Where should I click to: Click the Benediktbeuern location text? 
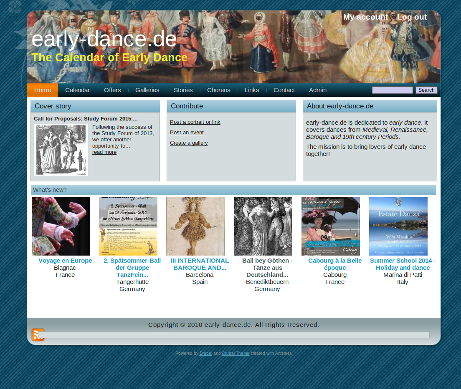pos(267,282)
